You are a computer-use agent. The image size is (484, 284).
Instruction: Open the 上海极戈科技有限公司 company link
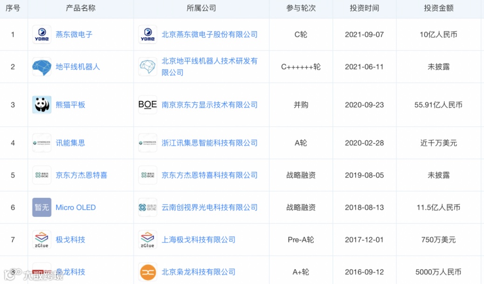click(x=199, y=240)
